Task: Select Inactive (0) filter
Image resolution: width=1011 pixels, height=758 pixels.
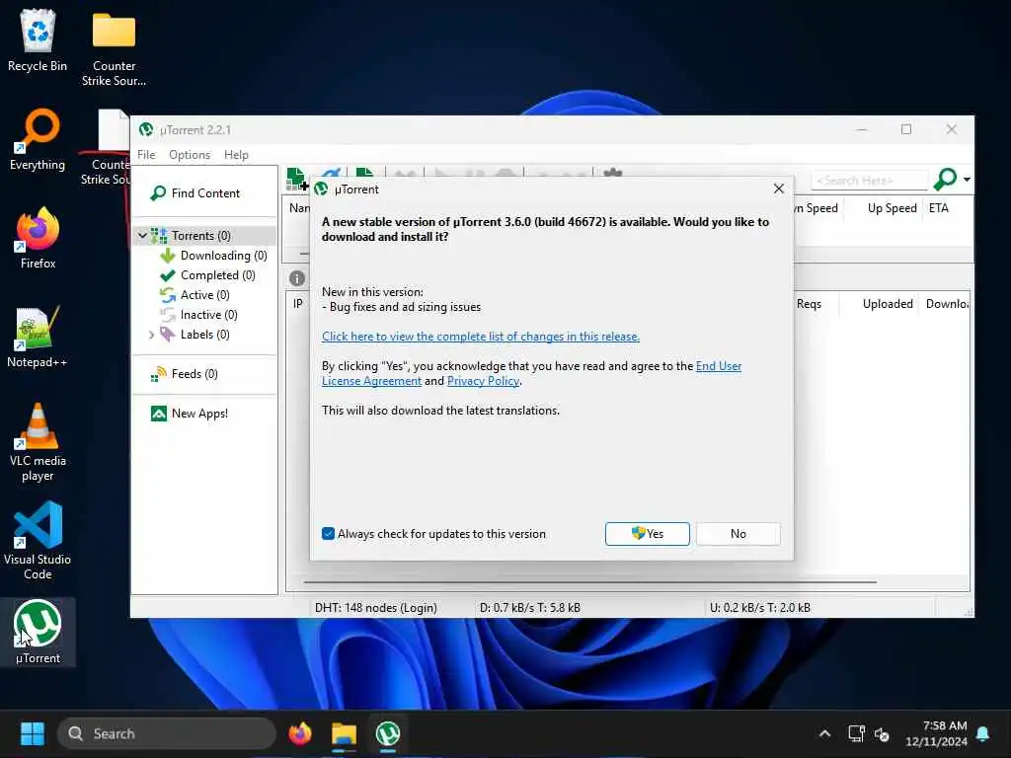Action: point(208,315)
